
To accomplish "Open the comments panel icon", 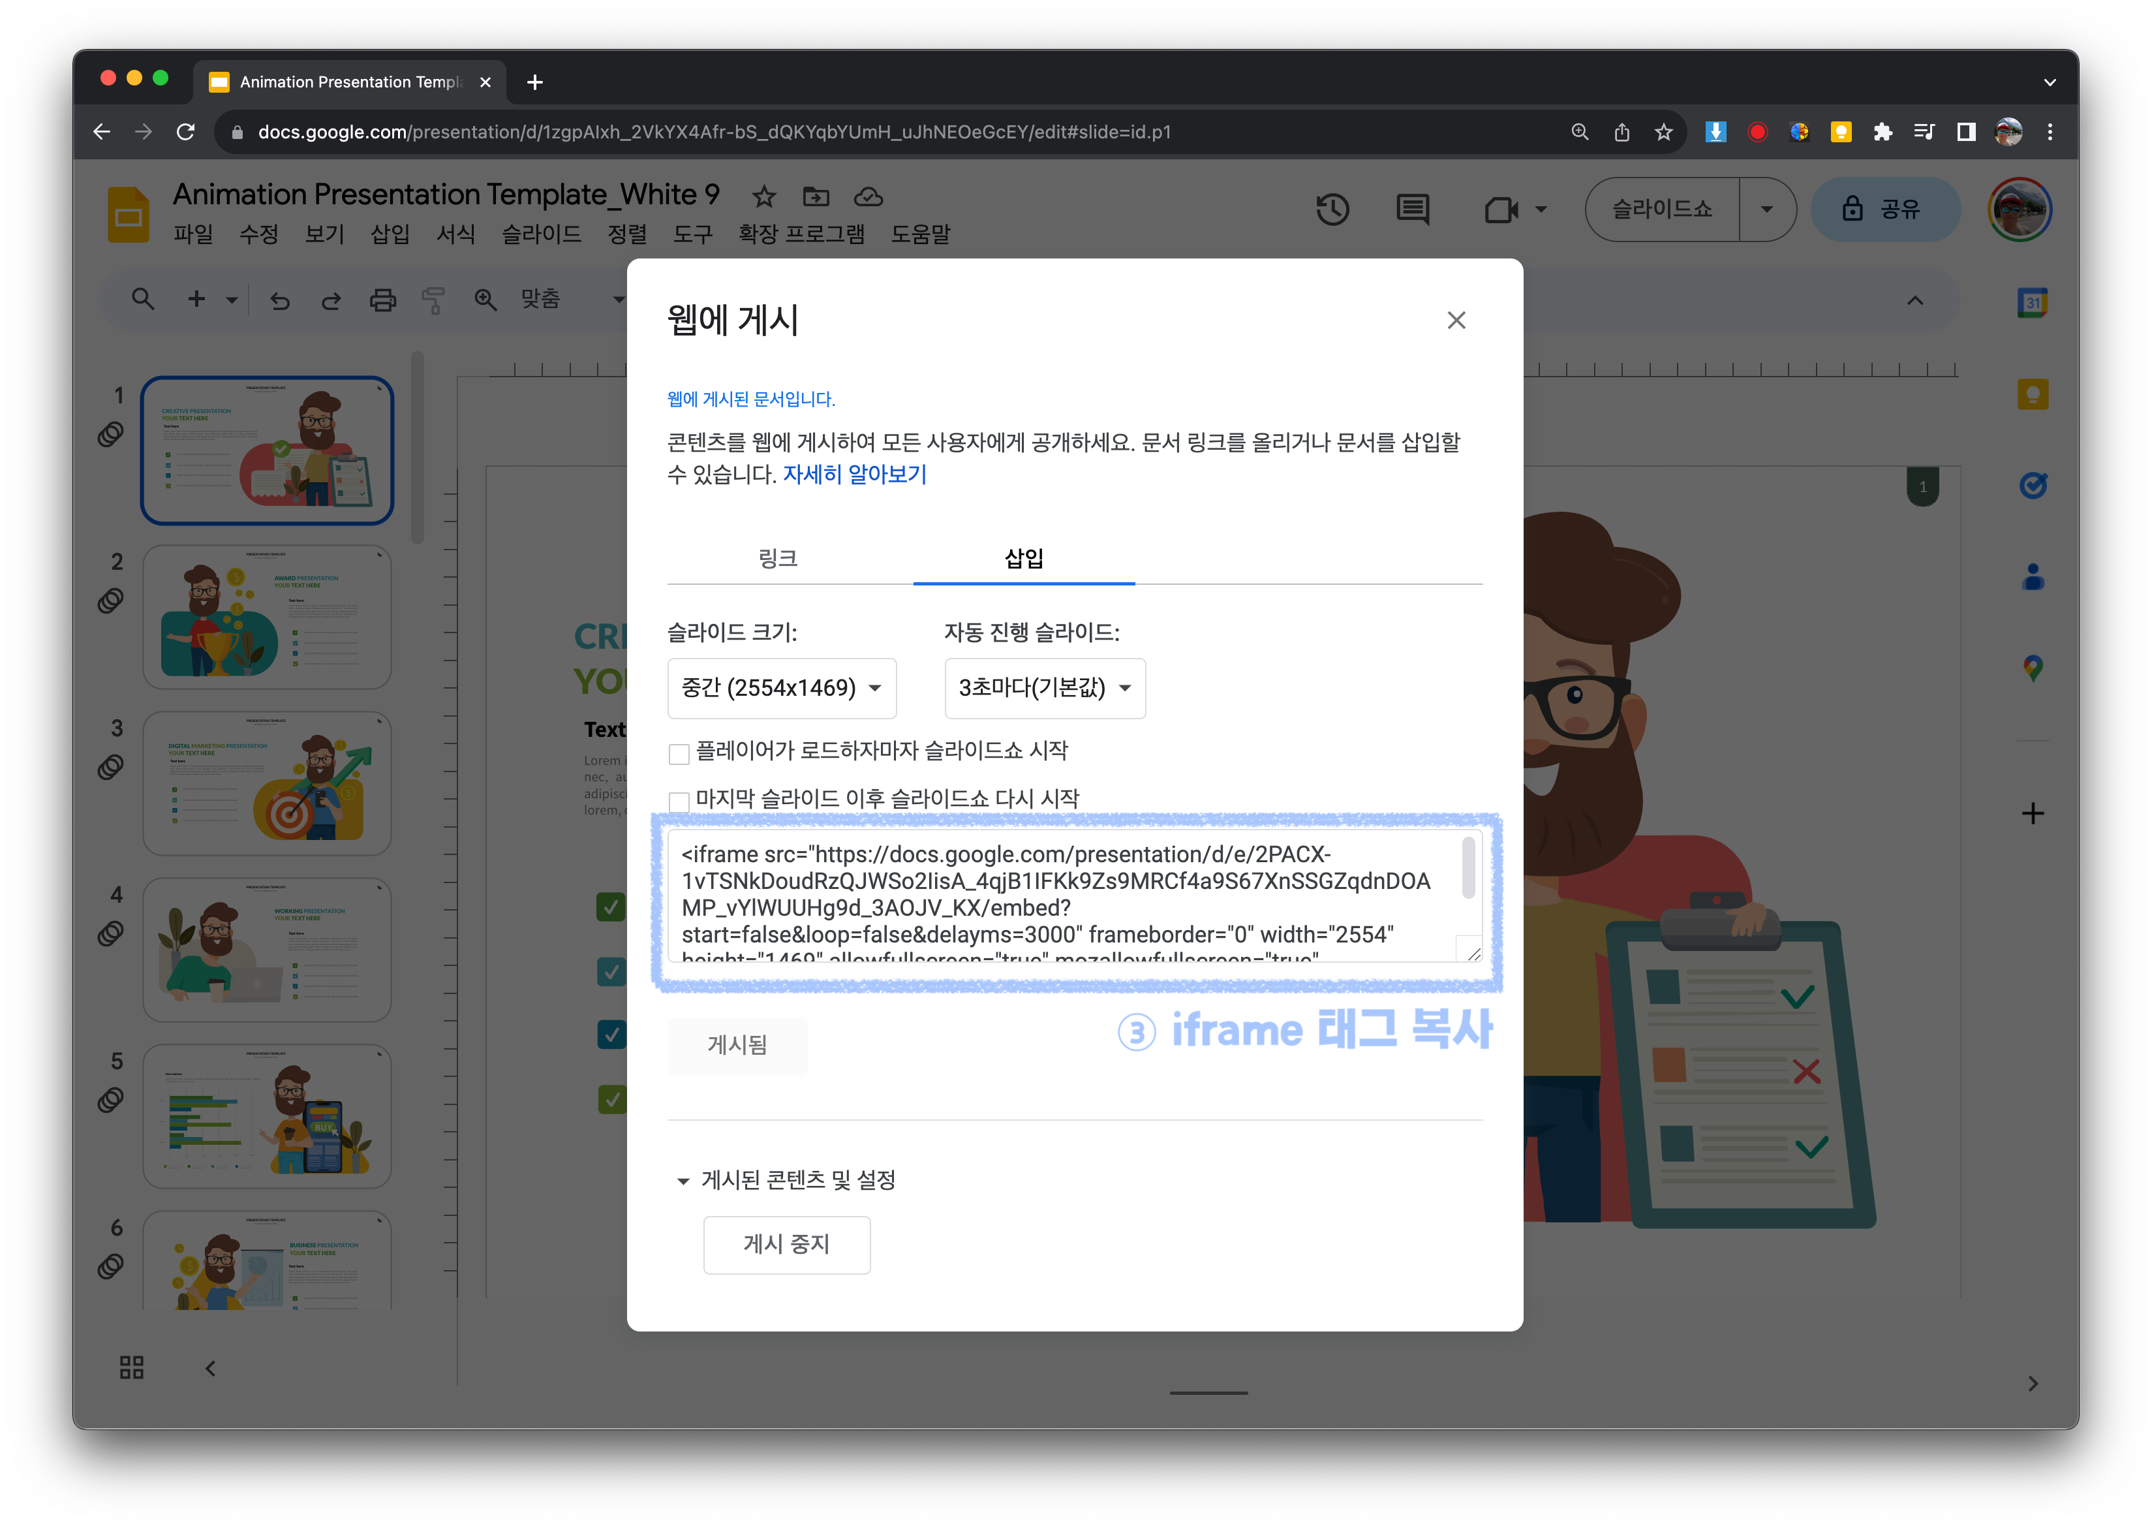I will 1412,210.
